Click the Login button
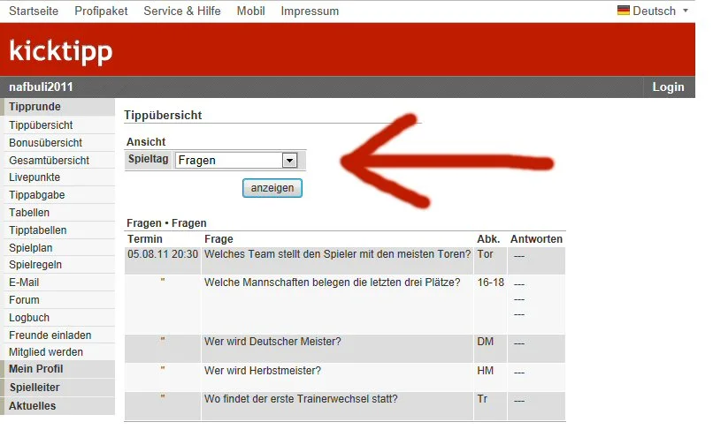The height and width of the screenshot is (437, 713). tap(668, 87)
